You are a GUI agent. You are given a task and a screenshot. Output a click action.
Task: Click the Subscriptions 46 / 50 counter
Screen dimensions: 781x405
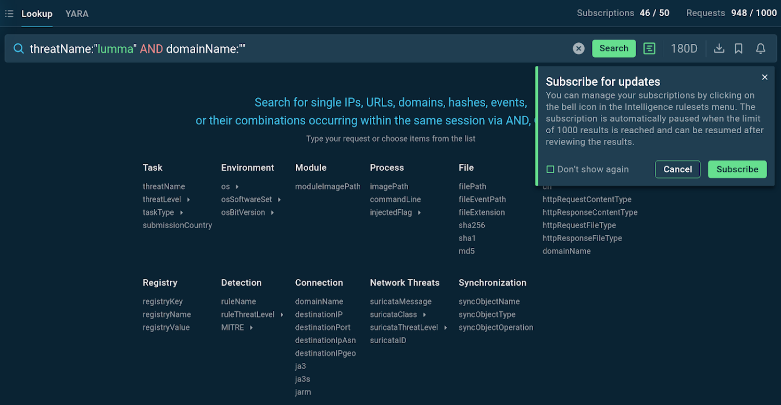pos(623,13)
